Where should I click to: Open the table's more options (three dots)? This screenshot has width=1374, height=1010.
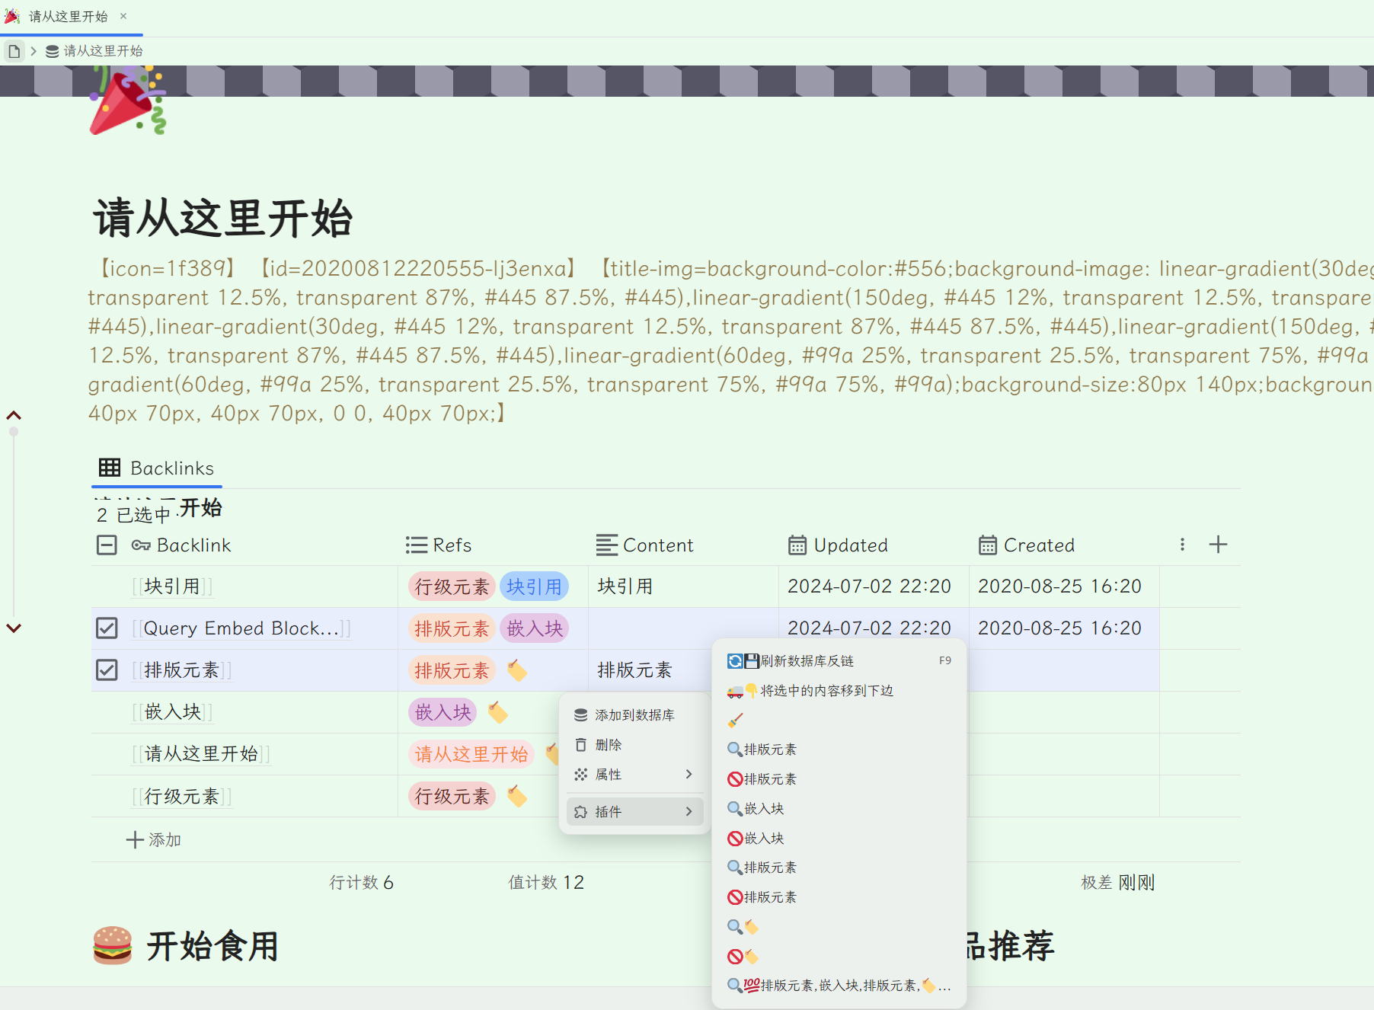tap(1182, 545)
